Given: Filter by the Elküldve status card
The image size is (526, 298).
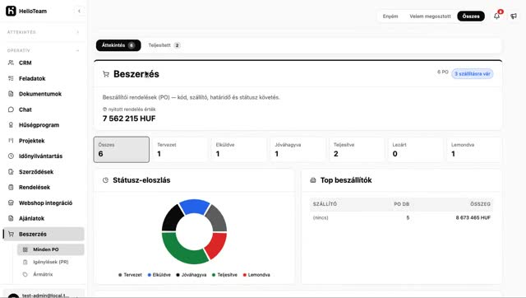Looking at the screenshot, I should click(239, 150).
